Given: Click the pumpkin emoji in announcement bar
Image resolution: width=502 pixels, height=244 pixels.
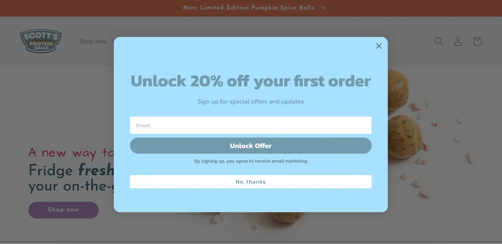Looking at the screenshot, I should (178, 8).
